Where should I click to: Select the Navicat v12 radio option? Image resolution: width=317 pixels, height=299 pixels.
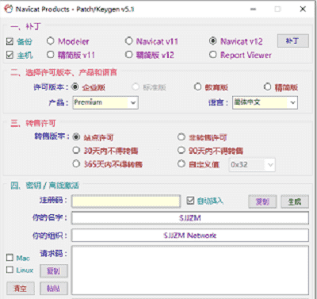click(213, 41)
